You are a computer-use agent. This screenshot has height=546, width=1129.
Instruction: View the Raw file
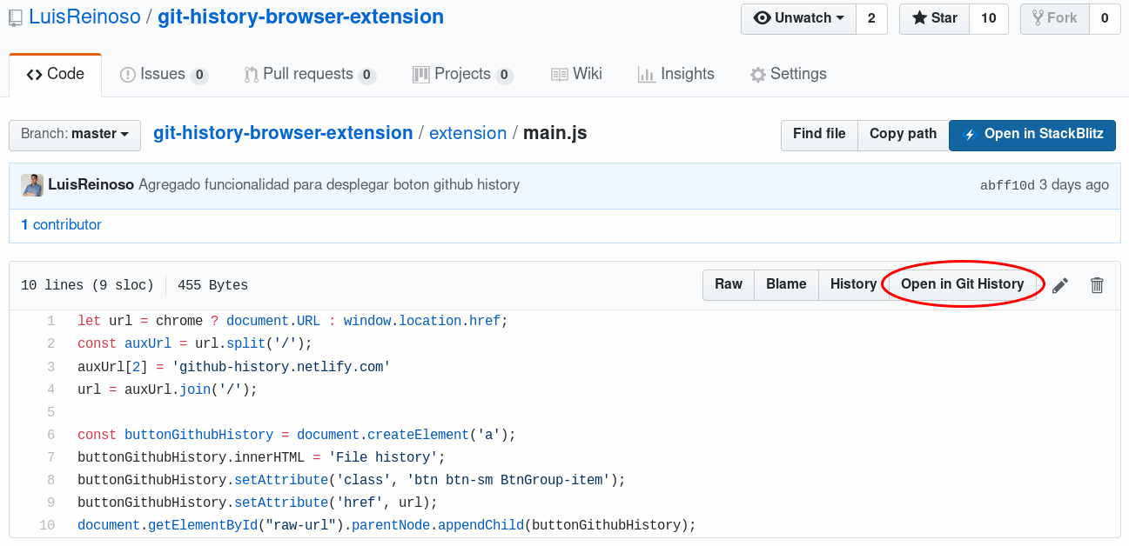coord(729,284)
